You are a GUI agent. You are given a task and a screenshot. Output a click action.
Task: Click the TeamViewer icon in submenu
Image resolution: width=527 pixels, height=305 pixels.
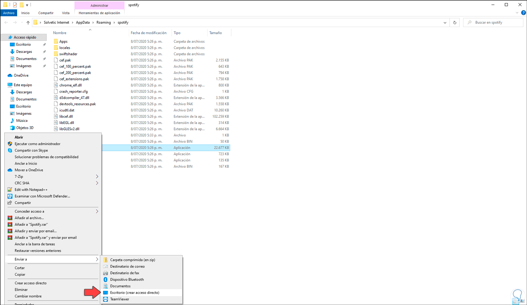pyautogui.click(x=105, y=299)
